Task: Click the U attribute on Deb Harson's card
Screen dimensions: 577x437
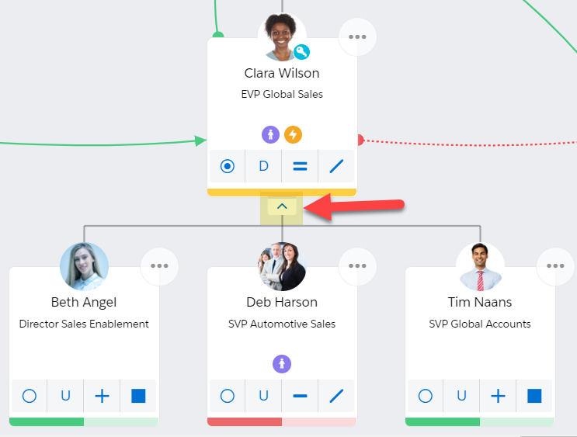Action: (x=263, y=396)
